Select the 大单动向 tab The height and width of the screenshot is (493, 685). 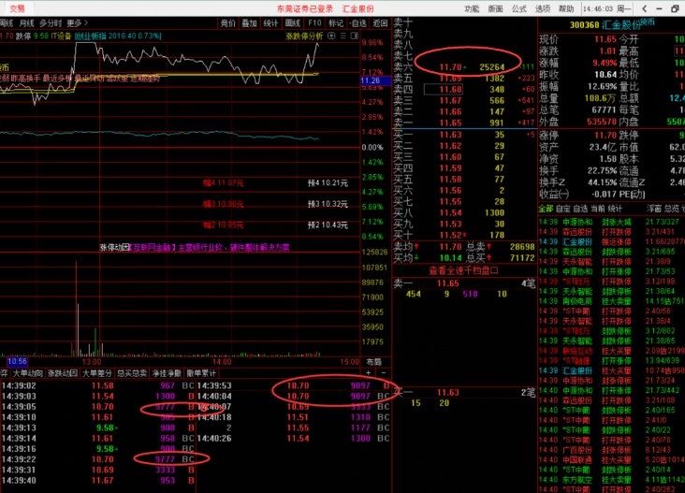27,373
